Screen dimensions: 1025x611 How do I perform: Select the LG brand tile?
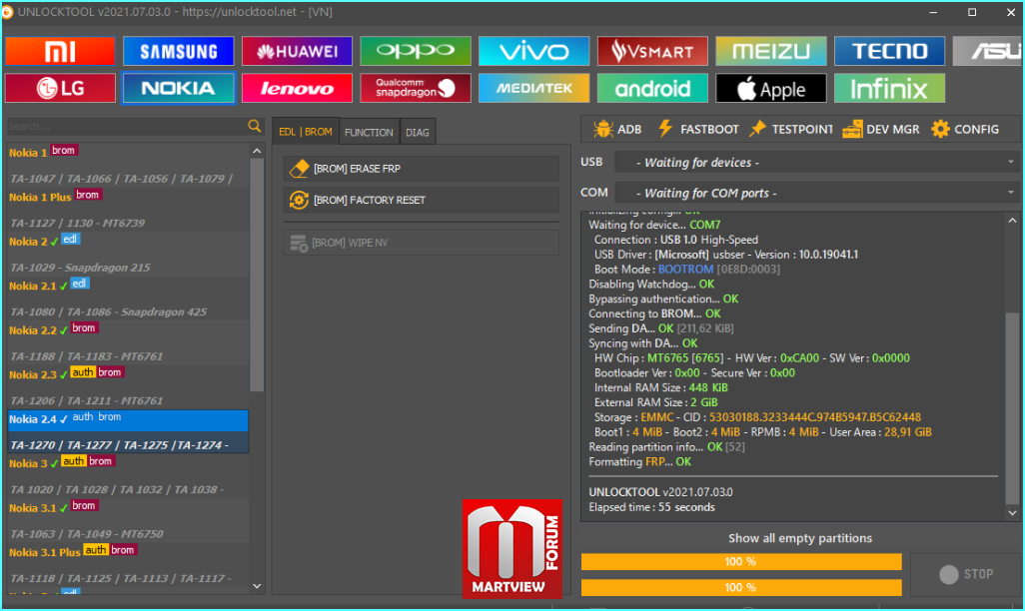(x=60, y=88)
